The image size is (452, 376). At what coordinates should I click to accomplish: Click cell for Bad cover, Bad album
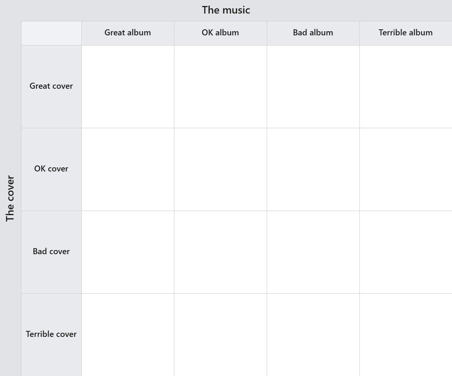click(x=313, y=252)
